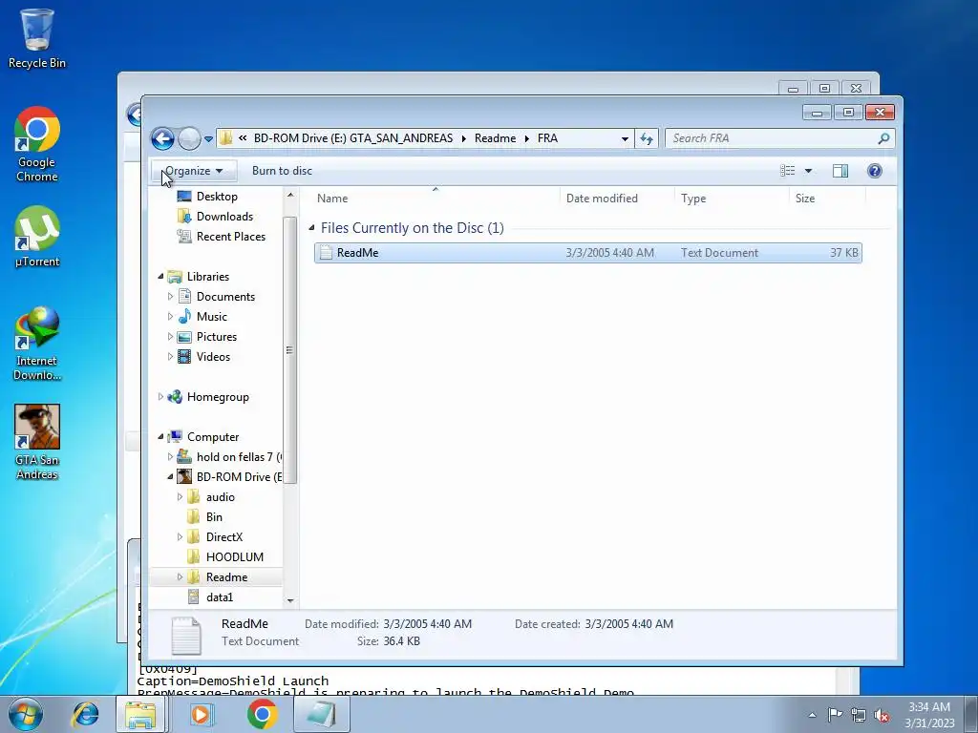Select the Google Chrome desktop shortcut
The image size is (978, 733).
[x=37, y=144]
